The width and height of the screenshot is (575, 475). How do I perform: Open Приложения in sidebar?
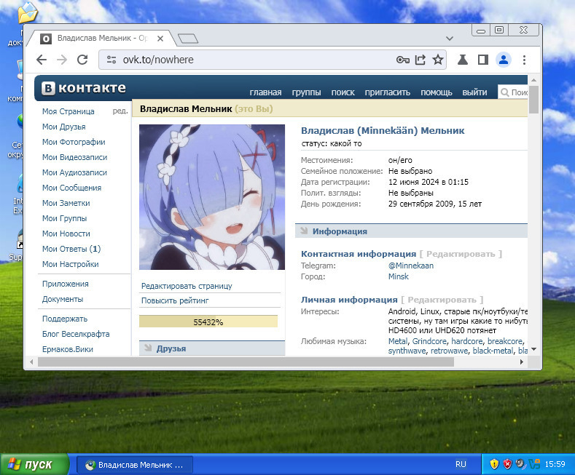coord(66,284)
